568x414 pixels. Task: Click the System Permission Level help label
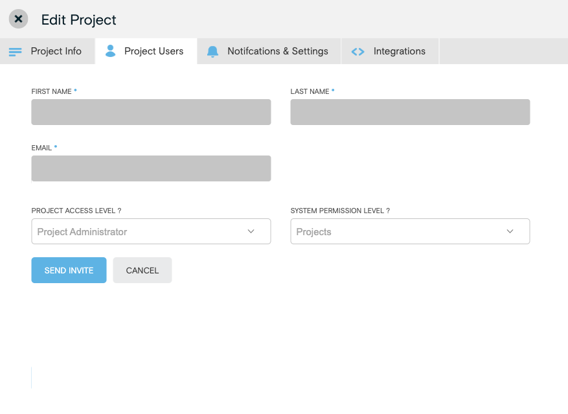pos(340,211)
